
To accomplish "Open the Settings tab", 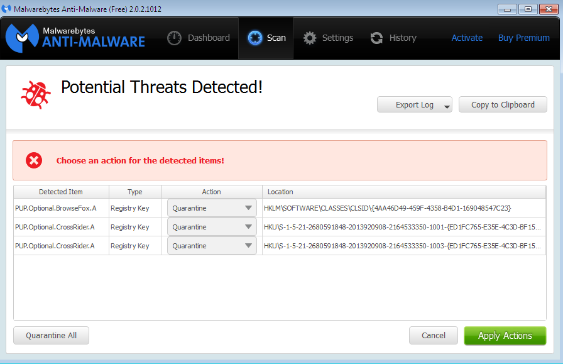I will [x=328, y=38].
